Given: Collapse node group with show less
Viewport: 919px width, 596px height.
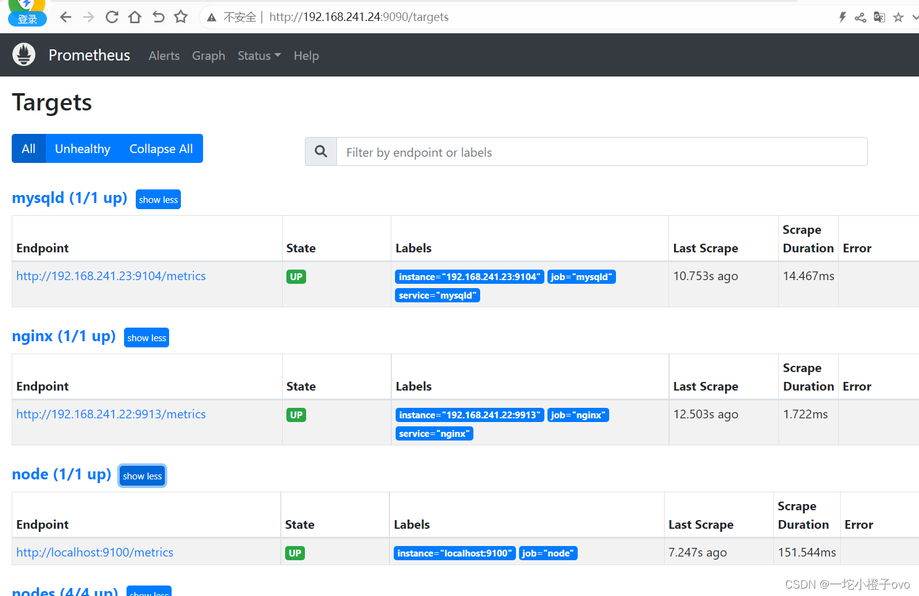Looking at the screenshot, I should tap(142, 476).
